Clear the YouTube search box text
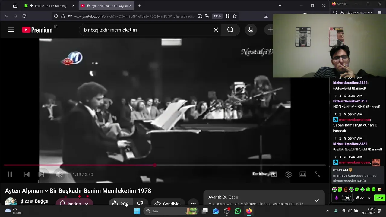The height and width of the screenshot is (217, 386). [x=216, y=30]
